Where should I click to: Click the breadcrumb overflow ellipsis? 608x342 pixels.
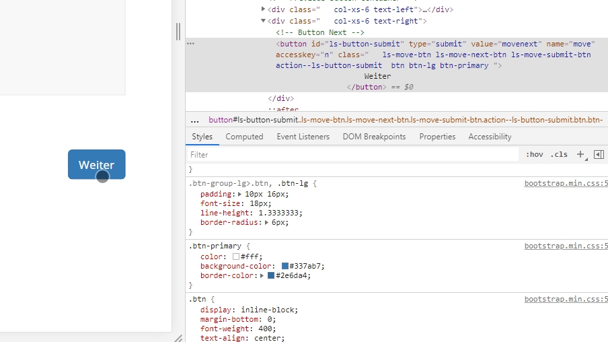coord(195,120)
